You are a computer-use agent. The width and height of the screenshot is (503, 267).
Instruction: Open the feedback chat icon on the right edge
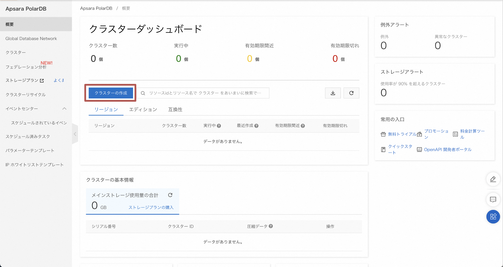pos(493,200)
